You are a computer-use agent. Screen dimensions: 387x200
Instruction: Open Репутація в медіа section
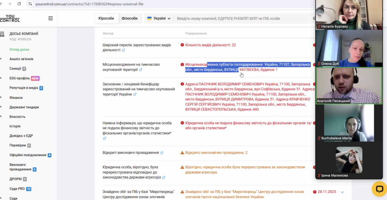click(23, 88)
